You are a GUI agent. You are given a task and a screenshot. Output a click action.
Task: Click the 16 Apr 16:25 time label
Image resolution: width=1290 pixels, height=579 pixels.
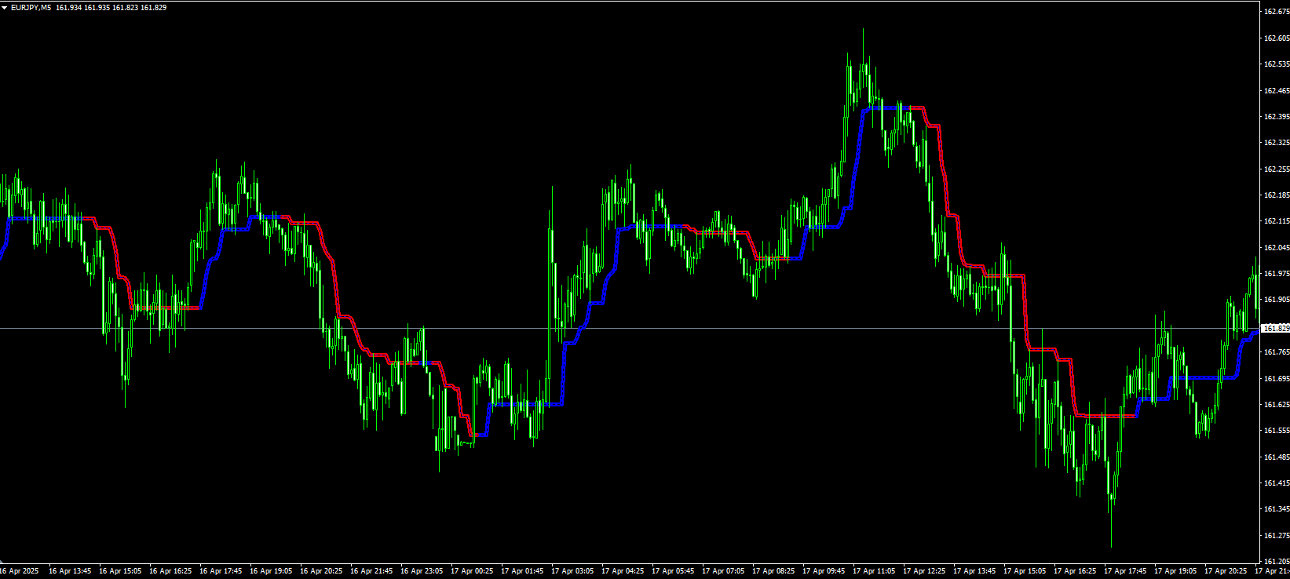pyautogui.click(x=170, y=571)
